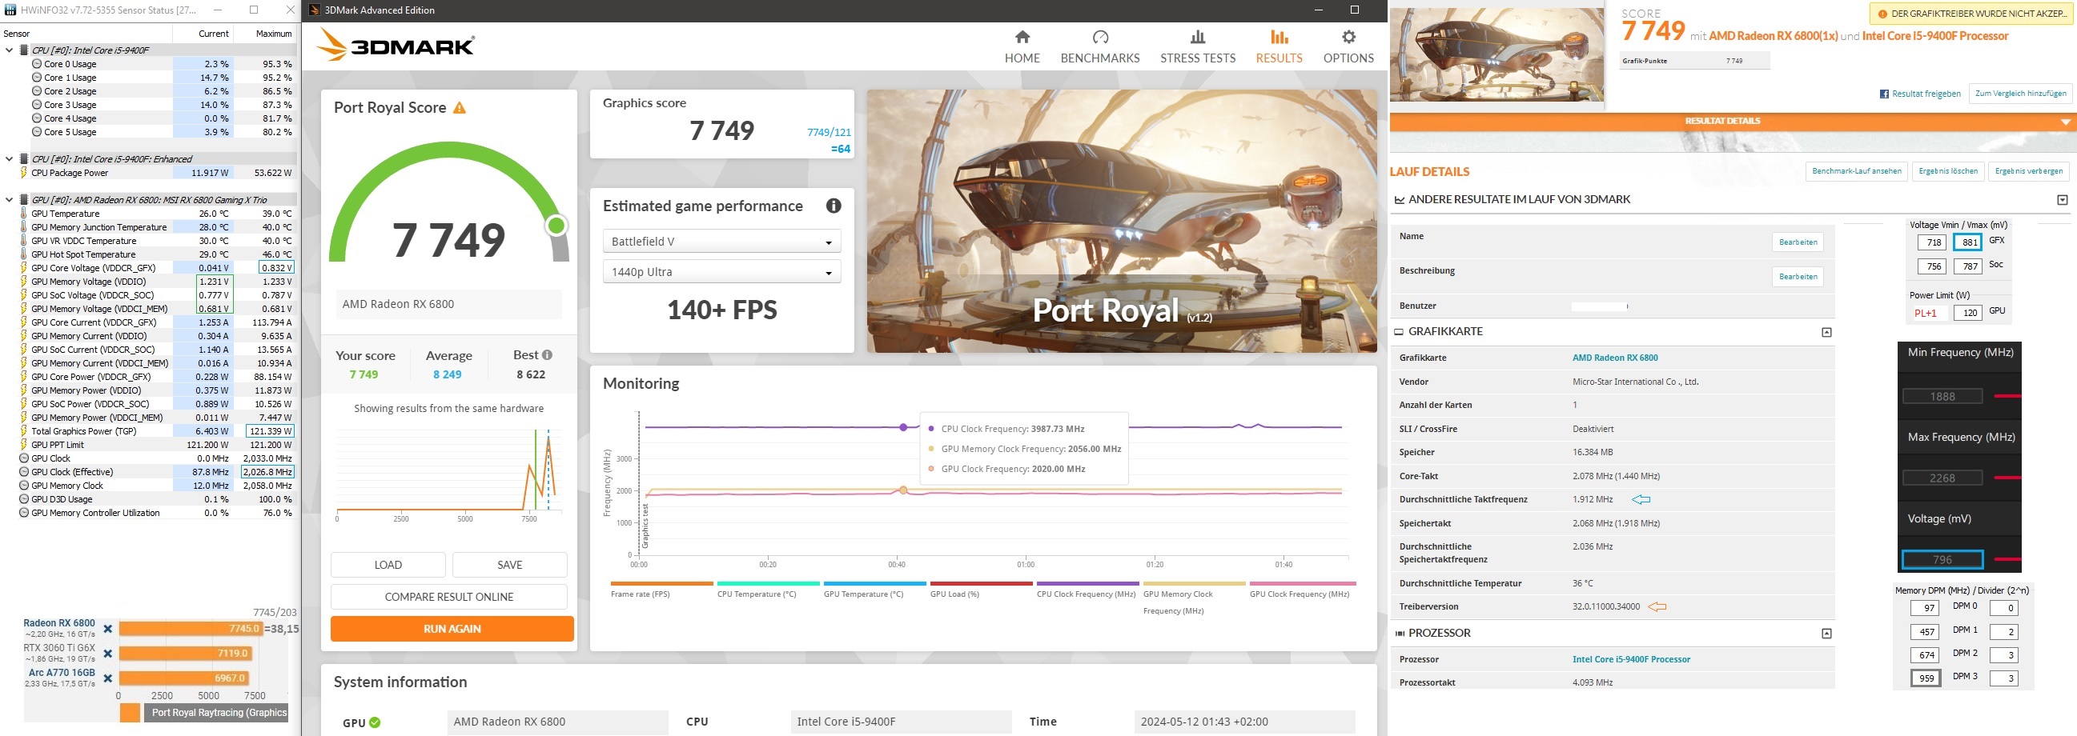Collapse the GPU [#0] AMD Radeon RX 6800 group
The height and width of the screenshot is (736, 2077).
coord(10,201)
